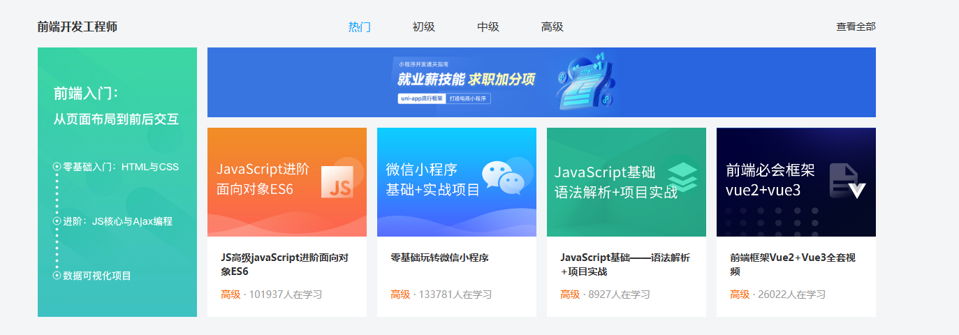Click 从页面布局到前后交互 subtitle text
Image resolution: width=959 pixels, height=335 pixels.
117,119
